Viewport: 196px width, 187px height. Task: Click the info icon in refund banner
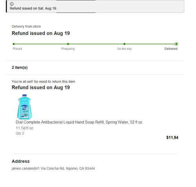pos(12,4)
